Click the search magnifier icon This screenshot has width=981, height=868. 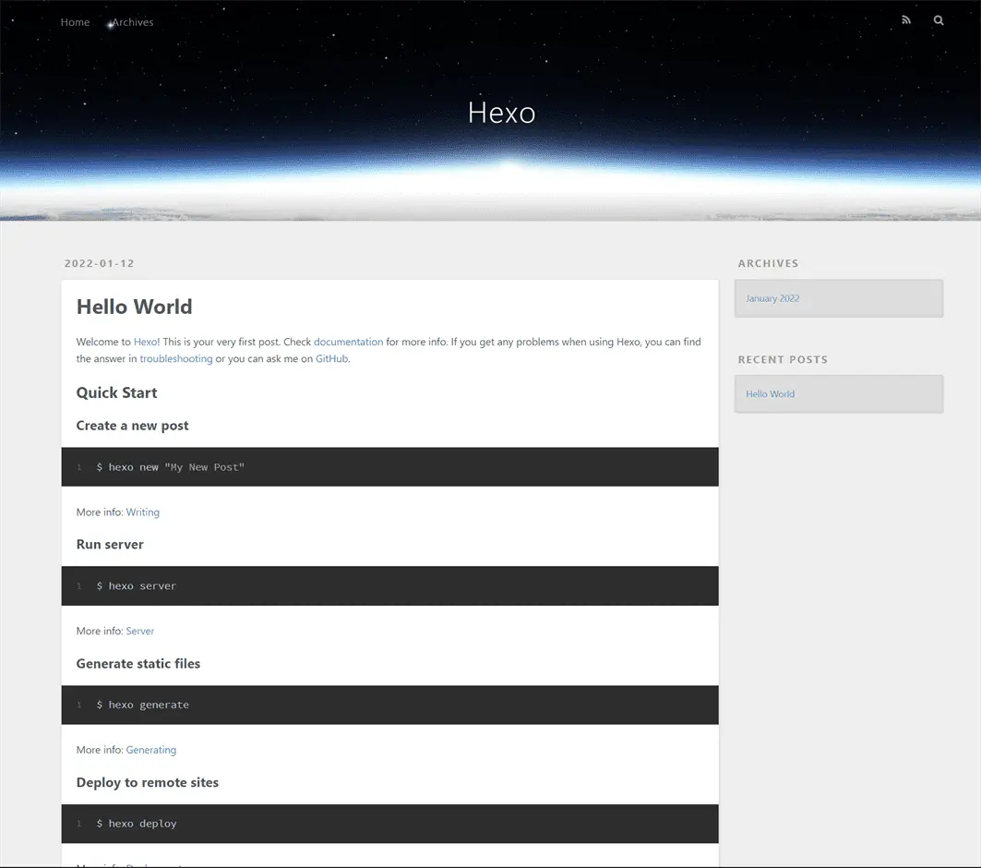point(939,20)
